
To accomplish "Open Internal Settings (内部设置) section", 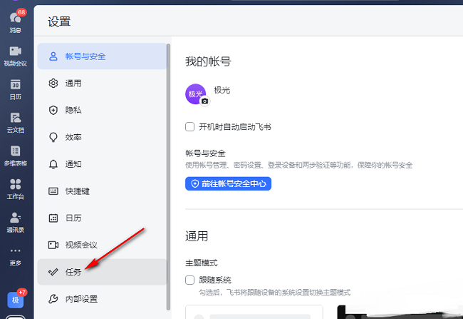I will click(x=102, y=299).
